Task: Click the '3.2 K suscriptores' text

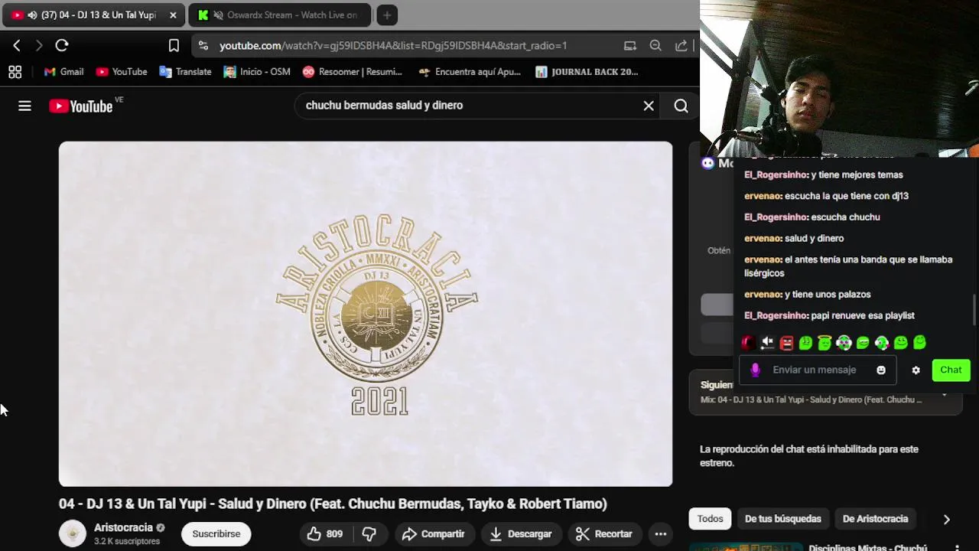Action: 127,541
